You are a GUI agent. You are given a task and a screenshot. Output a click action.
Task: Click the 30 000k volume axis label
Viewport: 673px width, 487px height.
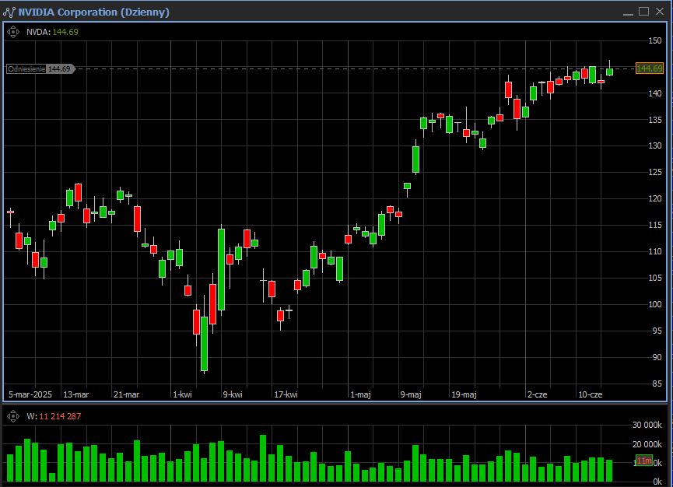647,426
